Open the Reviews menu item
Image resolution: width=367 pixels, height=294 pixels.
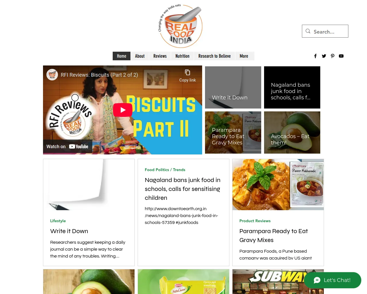160,56
